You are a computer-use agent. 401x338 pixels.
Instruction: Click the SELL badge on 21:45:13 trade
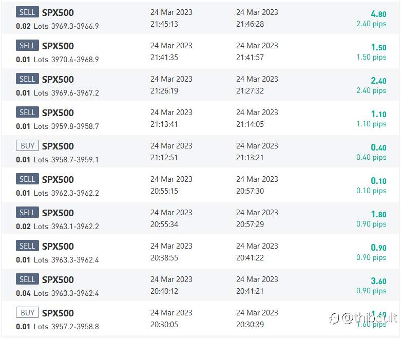pyautogui.click(x=27, y=12)
